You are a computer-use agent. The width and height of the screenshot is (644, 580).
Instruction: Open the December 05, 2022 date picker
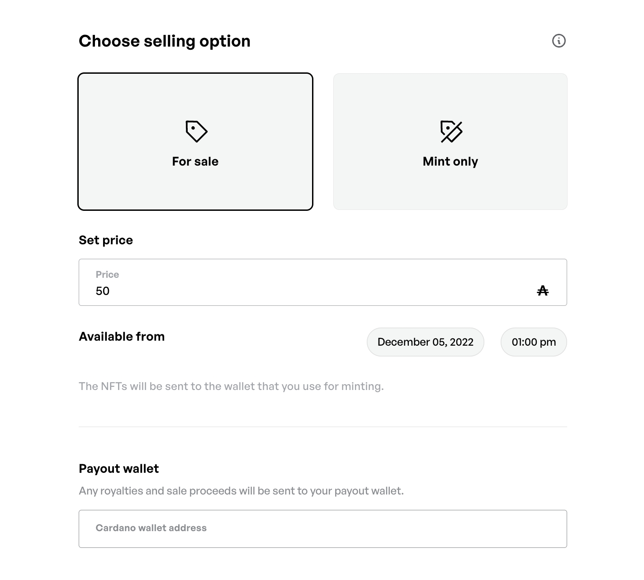pos(425,342)
